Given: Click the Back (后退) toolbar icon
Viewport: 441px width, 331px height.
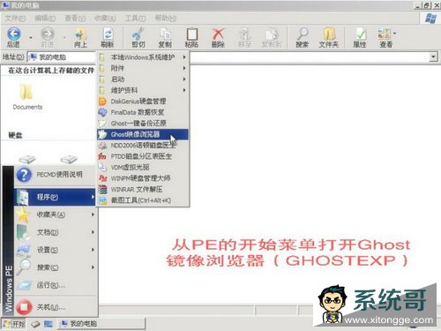Looking at the screenshot, I should point(13,34).
